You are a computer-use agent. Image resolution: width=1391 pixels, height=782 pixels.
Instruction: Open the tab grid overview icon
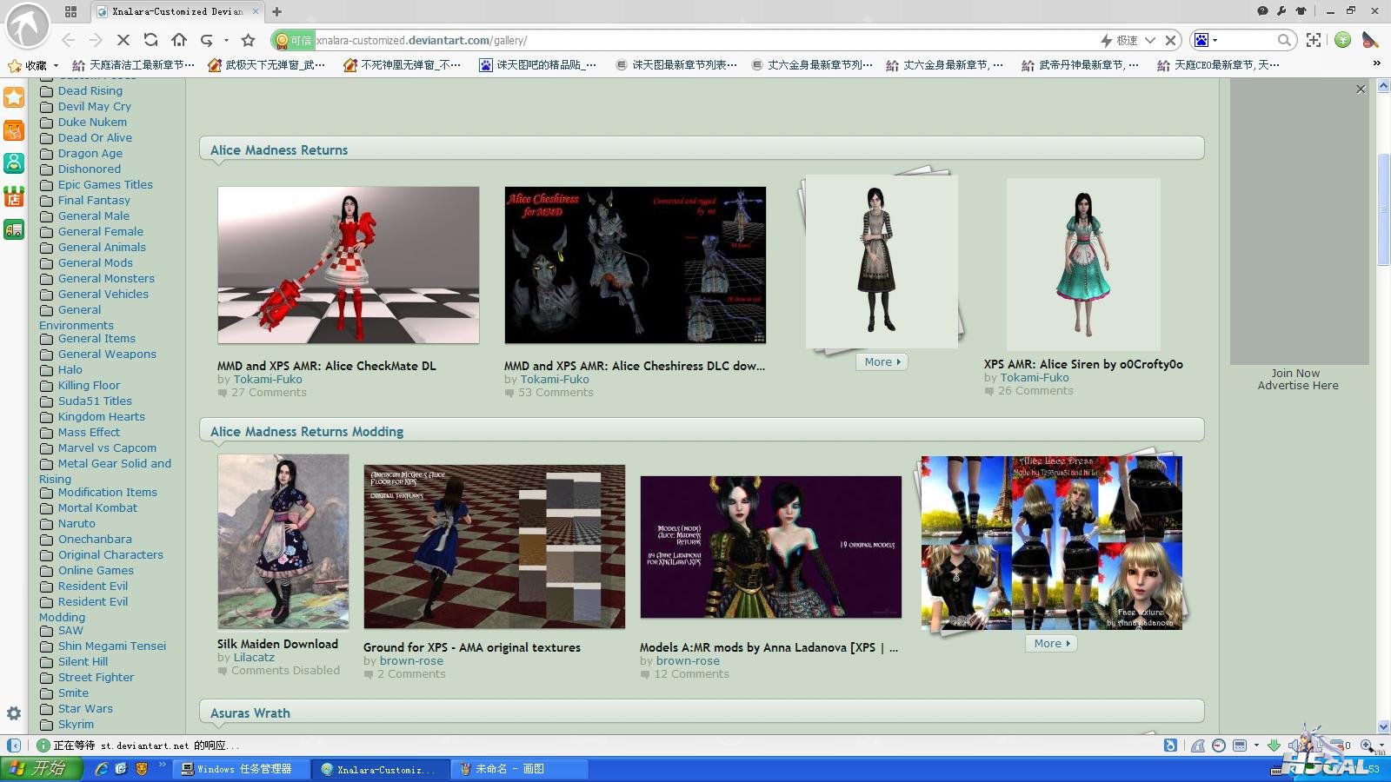coord(70,11)
